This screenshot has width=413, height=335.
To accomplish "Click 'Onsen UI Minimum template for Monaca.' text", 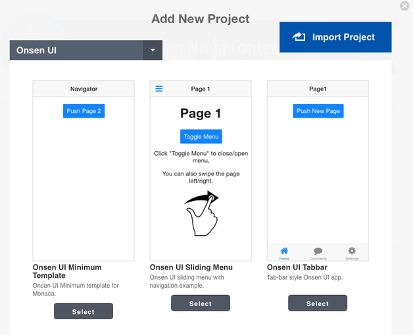I will click(x=76, y=290).
